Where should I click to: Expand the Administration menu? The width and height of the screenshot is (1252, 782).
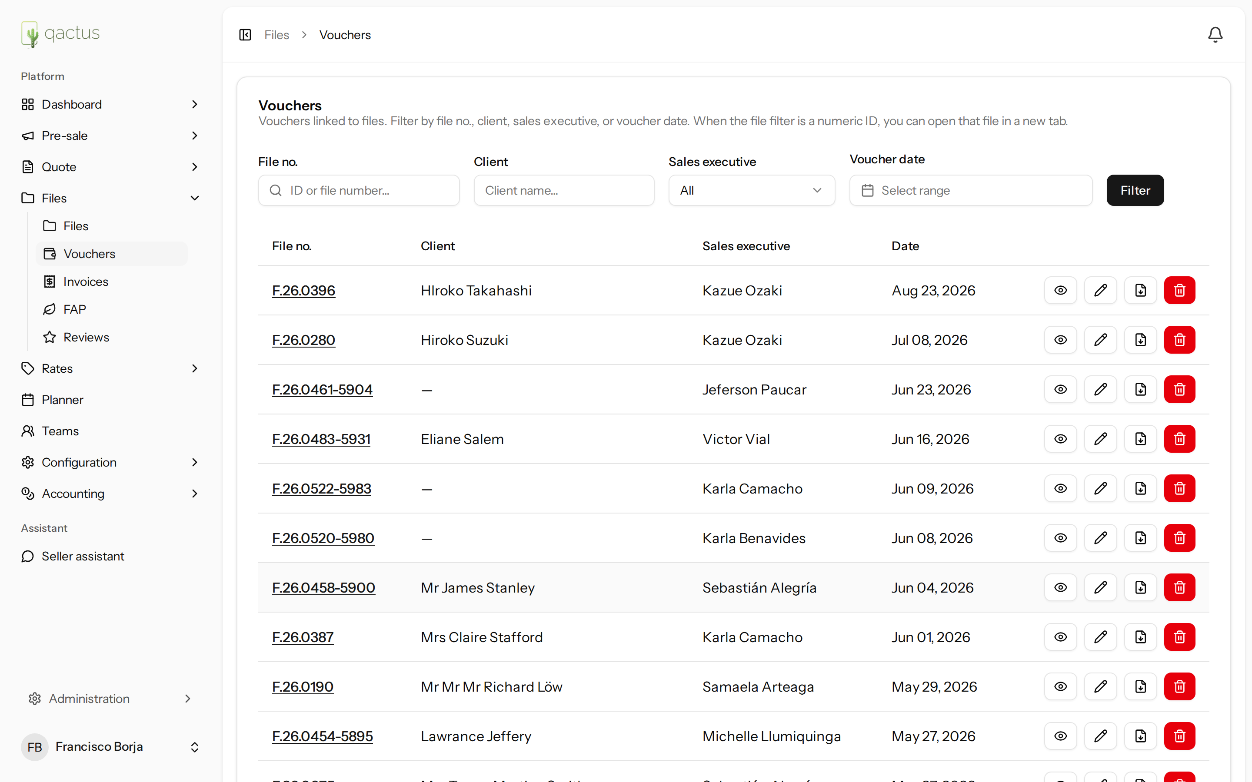(x=110, y=699)
